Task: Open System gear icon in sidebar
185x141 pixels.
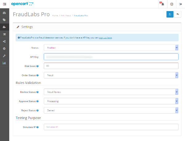Action: 4,48
